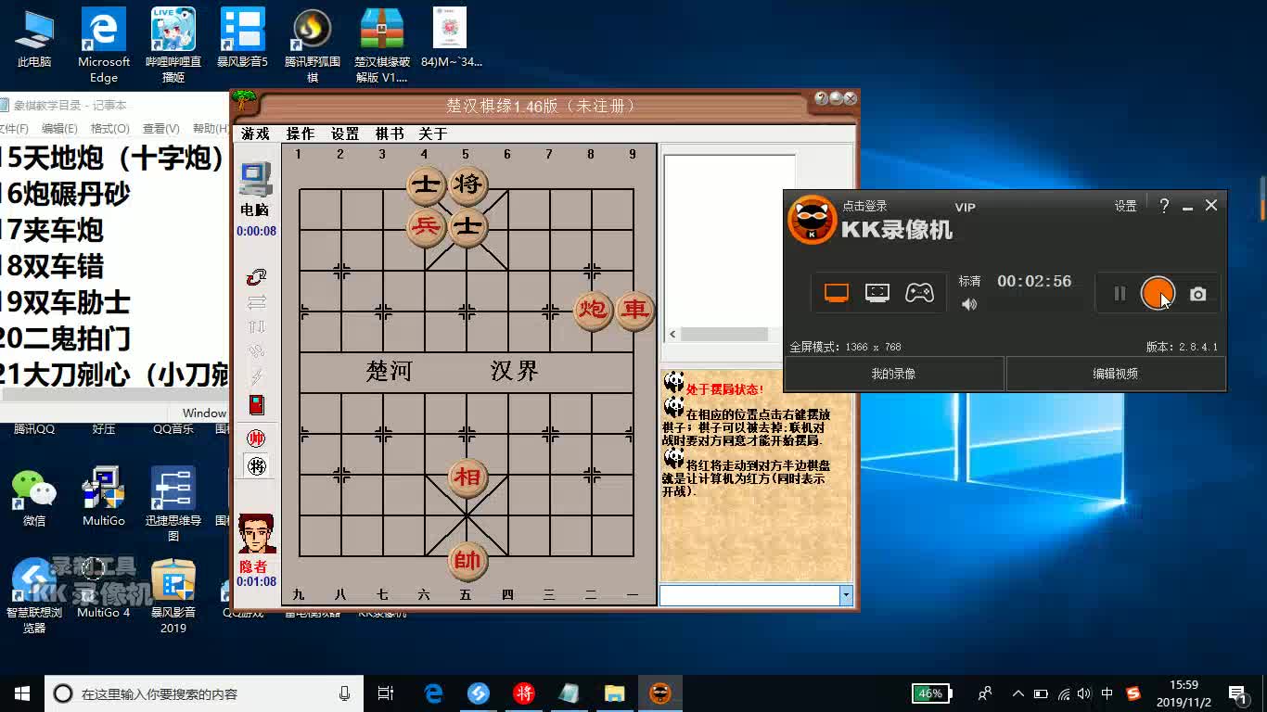The width and height of the screenshot is (1267, 712).
Task: Open the 操作 menu in 楚汉棋缘
Action: point(300,133)
